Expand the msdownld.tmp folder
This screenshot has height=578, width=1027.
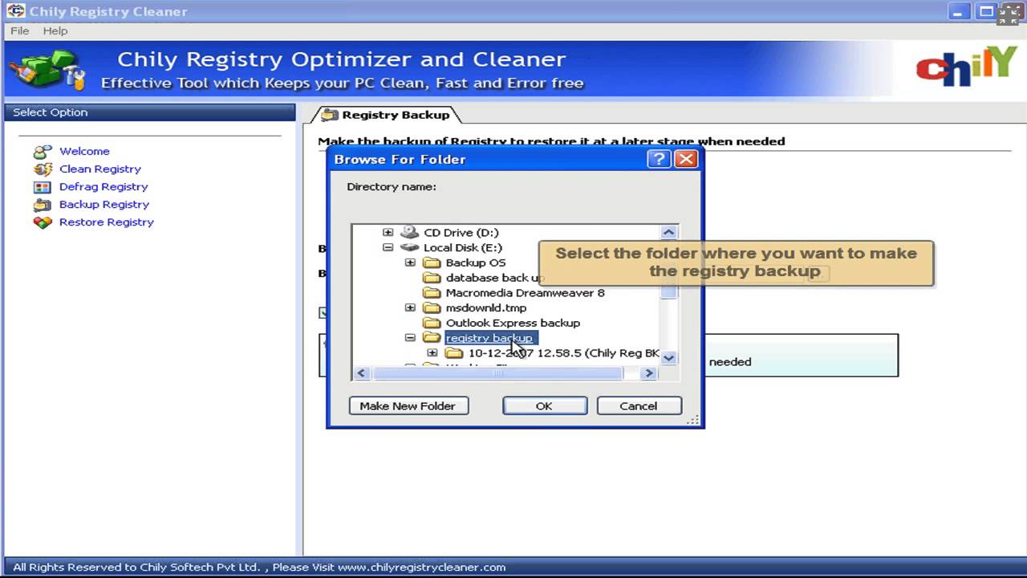coord(411,307)
